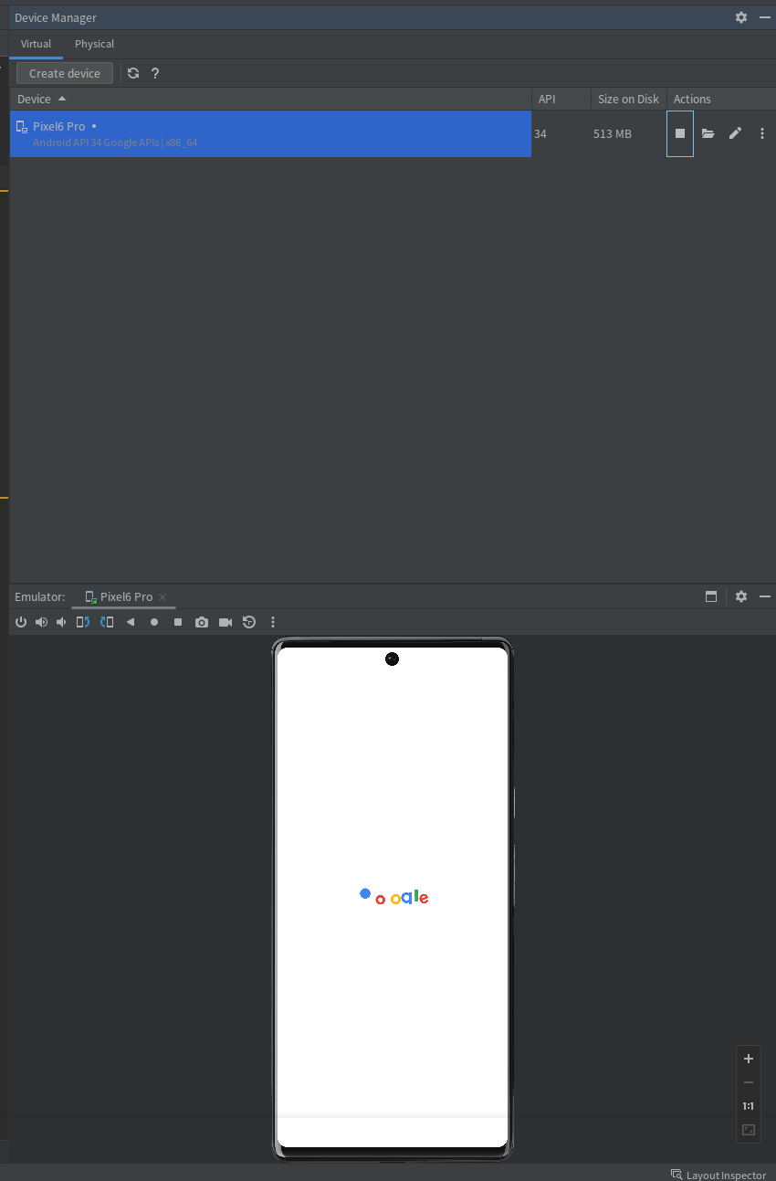776x1181 pixels.
Task: Show Pixel6 Pro files on disk
Action: click(x=708, y=133)
